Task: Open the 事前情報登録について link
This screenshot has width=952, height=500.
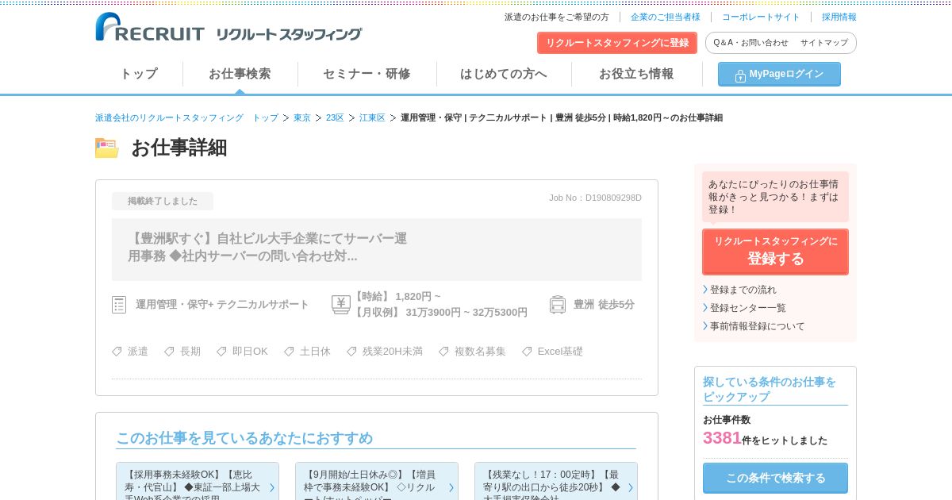Action: pos(758,326)
